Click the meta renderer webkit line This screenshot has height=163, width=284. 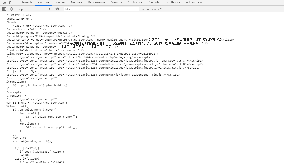[39, 33]
